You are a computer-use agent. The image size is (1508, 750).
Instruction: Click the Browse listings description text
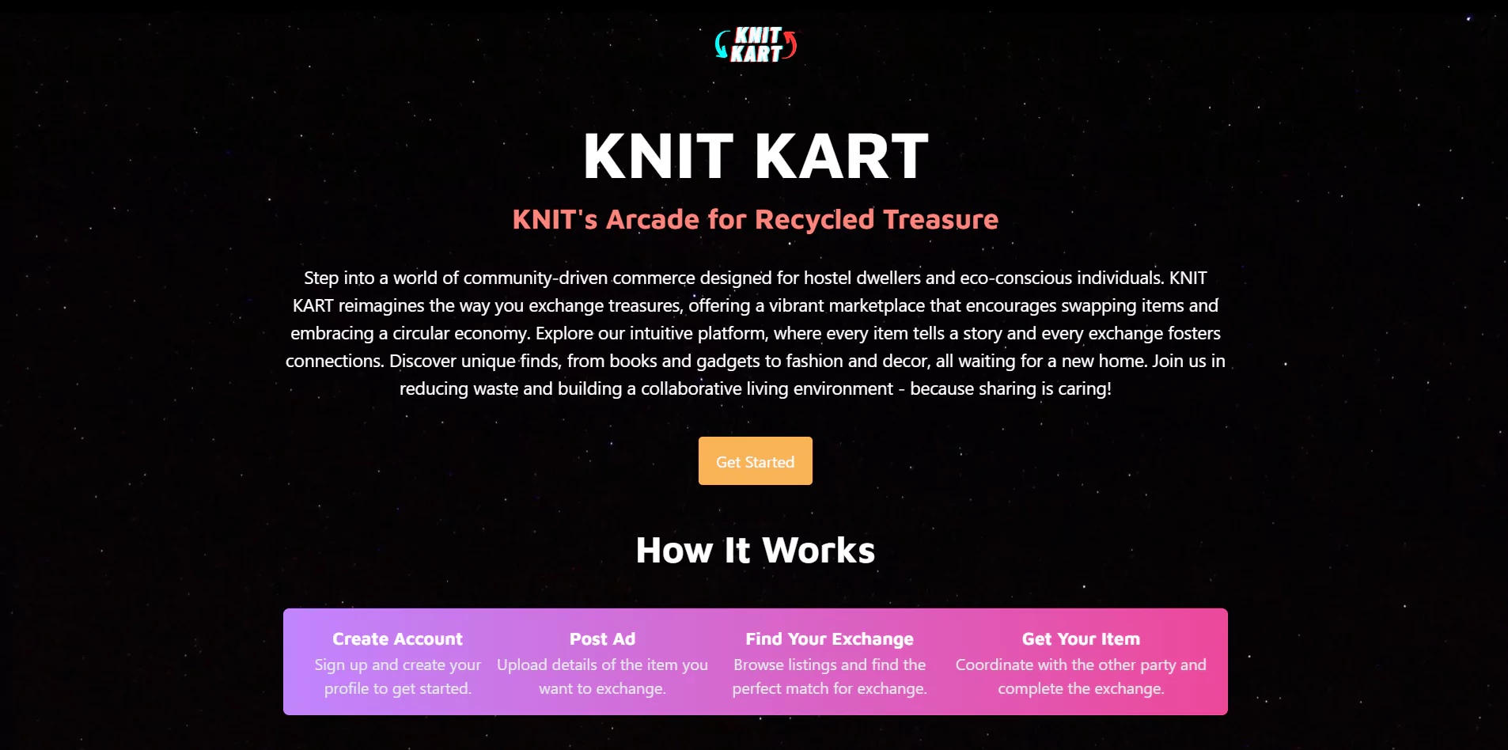(829, 676)
